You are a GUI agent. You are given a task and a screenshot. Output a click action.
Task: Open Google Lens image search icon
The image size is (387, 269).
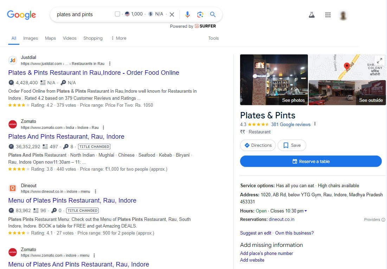tap(200, 14)
